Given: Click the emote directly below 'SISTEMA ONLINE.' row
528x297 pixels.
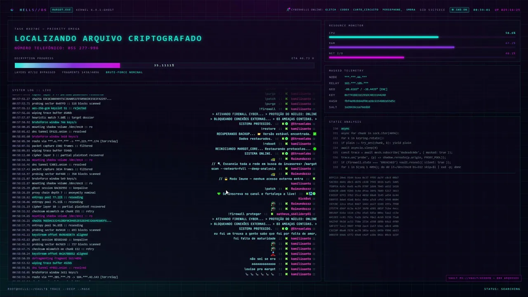Looking at the screenshot, I should (x=273, y=159).
